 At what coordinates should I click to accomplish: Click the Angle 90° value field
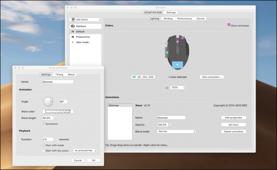click(63, 101)
